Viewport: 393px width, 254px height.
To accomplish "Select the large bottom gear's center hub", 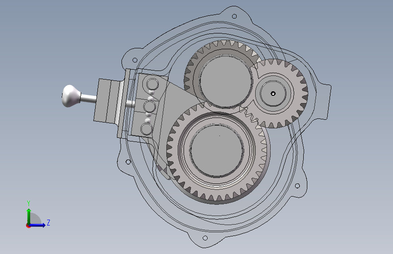I will click(x=217, y=150).
